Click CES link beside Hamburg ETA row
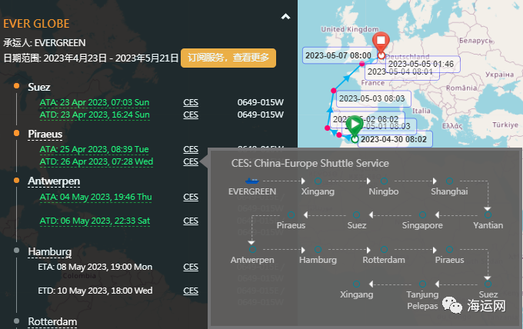 click(191, 268)
